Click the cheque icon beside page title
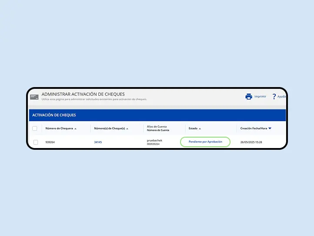This screenshot has width=314, height=236. tap(34, 97)
